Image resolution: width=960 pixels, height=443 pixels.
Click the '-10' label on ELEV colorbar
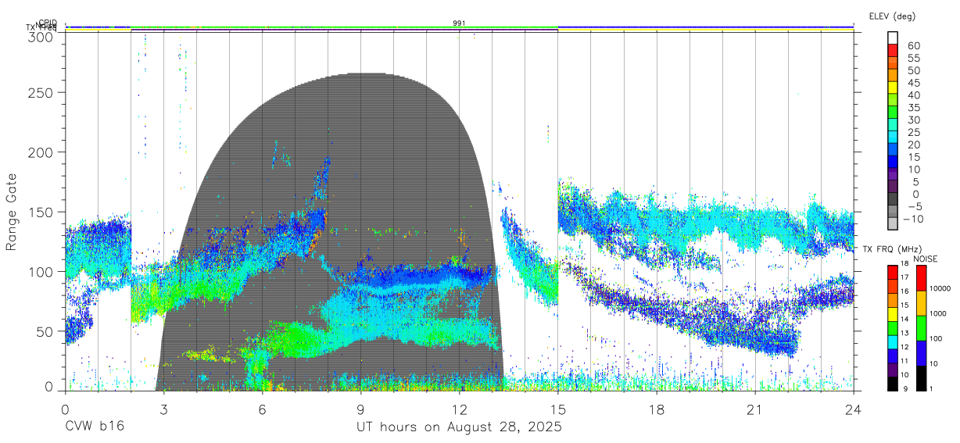913,219
